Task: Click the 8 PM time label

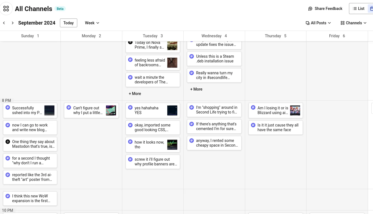Action: [x=6, y=101]
